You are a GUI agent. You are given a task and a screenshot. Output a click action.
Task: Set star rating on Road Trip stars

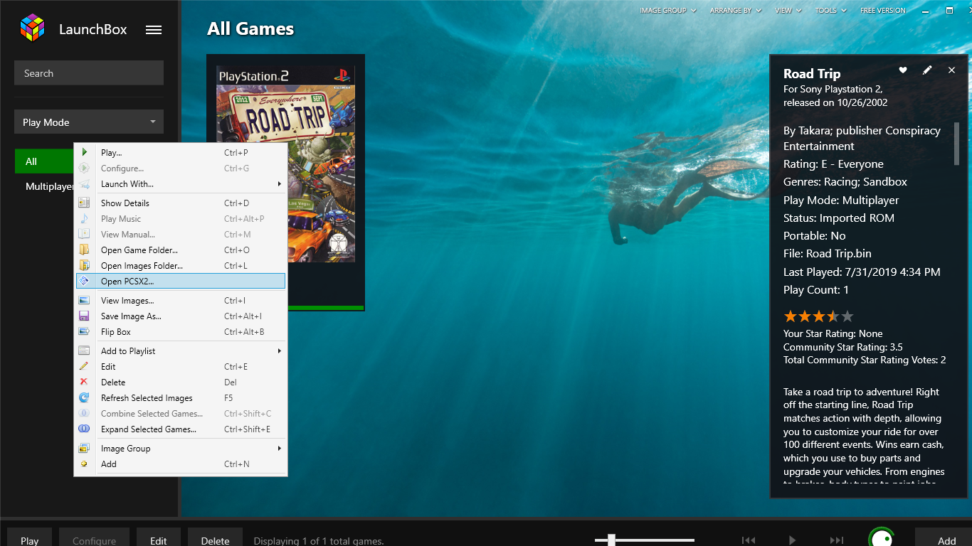point(818,316)
